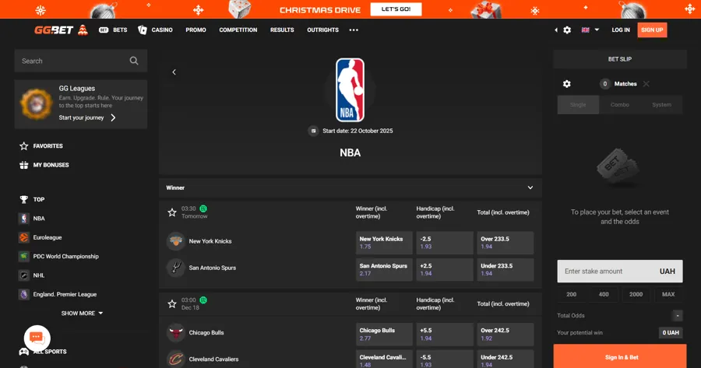
Task: Select Chicago Bulls winner odds 2.77
Action: point(384,335)
